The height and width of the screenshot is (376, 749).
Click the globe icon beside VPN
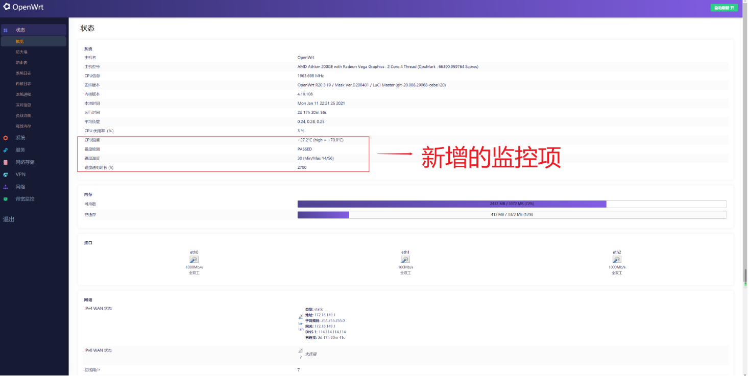pos(6,174)
